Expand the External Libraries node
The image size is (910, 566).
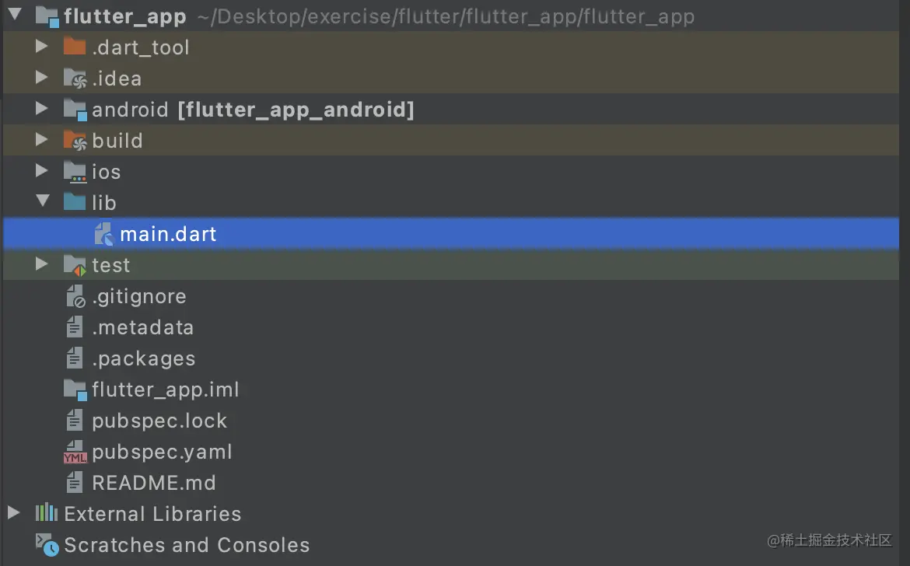pos(13,514)
